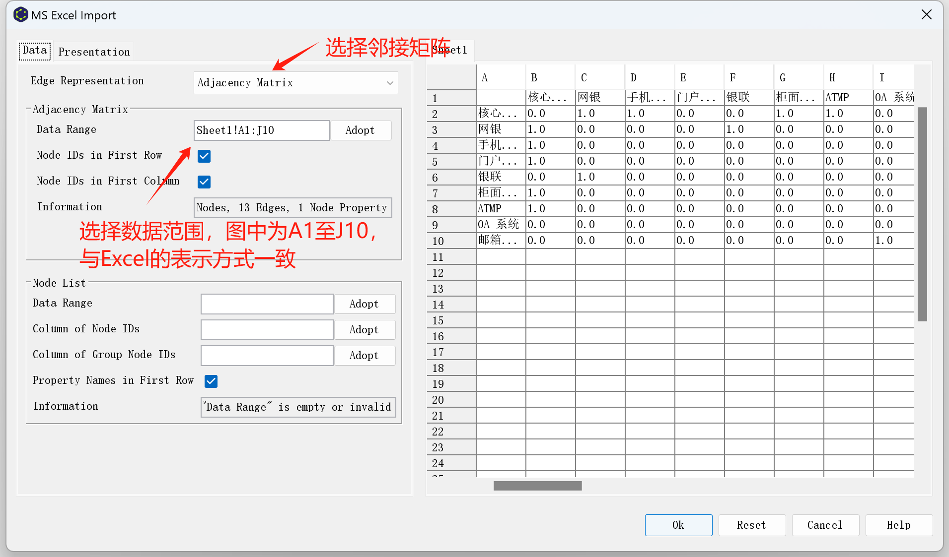Click the Adjacency Matrix Data Range field

tap(261, 130)
